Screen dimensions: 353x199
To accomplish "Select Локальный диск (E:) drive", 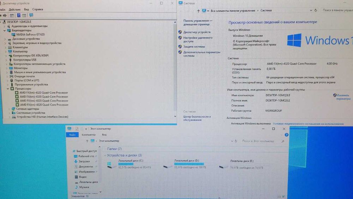I will tap(241, 164).
